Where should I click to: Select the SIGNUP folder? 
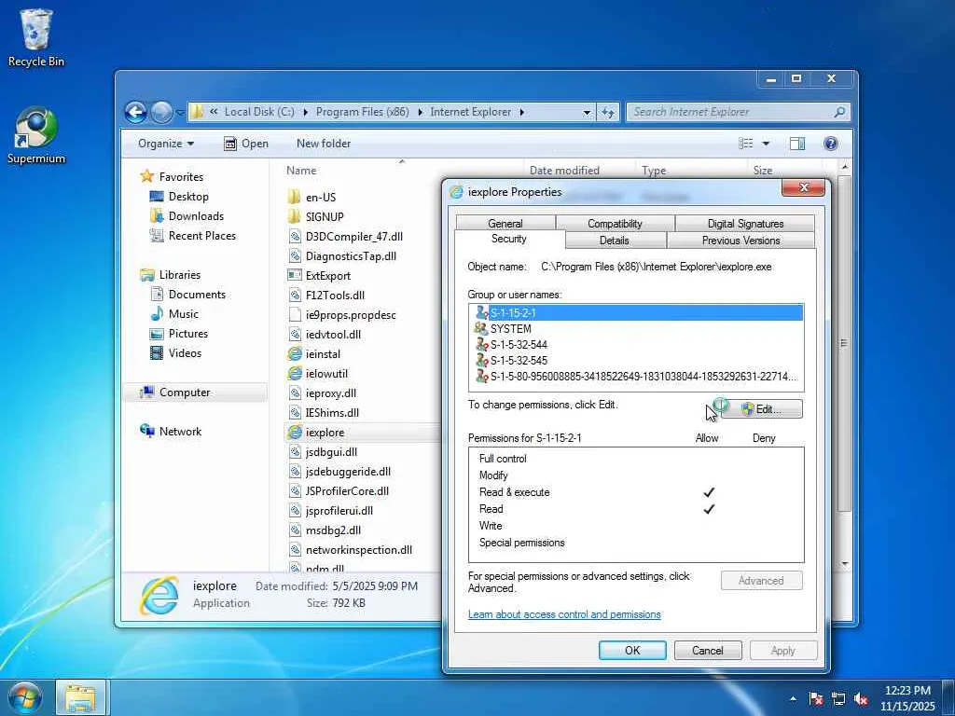click(x=325, y=216)
